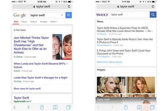Switch to the Images tab on Google

pos(44,21)
